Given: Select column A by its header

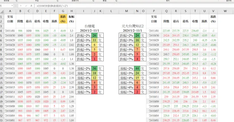Looking at the screenshot, I should click(x=10, y=11).
